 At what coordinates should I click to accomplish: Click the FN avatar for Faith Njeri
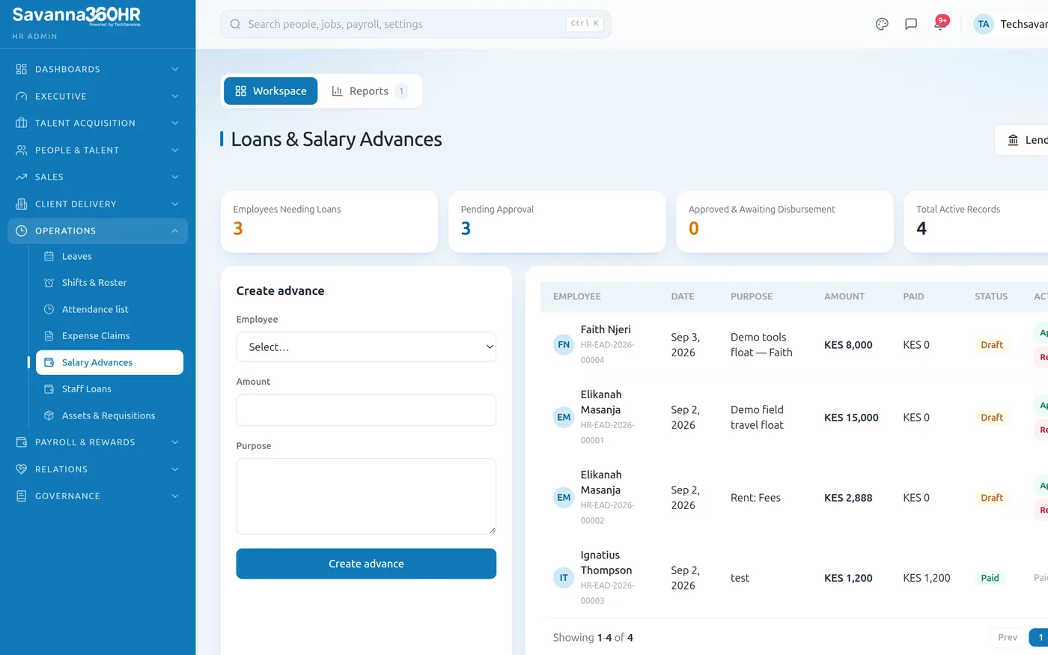[x=564, y=344]
